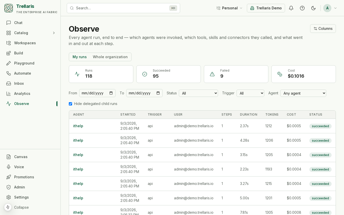Screen dimensions: 344x215
Task: Click succeeded status of 3.15s run
Action: [x=320, y=155]
